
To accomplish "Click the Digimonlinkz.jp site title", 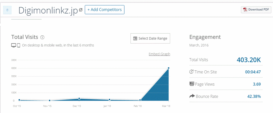I will pyautogui.click(x=48, y=11).
